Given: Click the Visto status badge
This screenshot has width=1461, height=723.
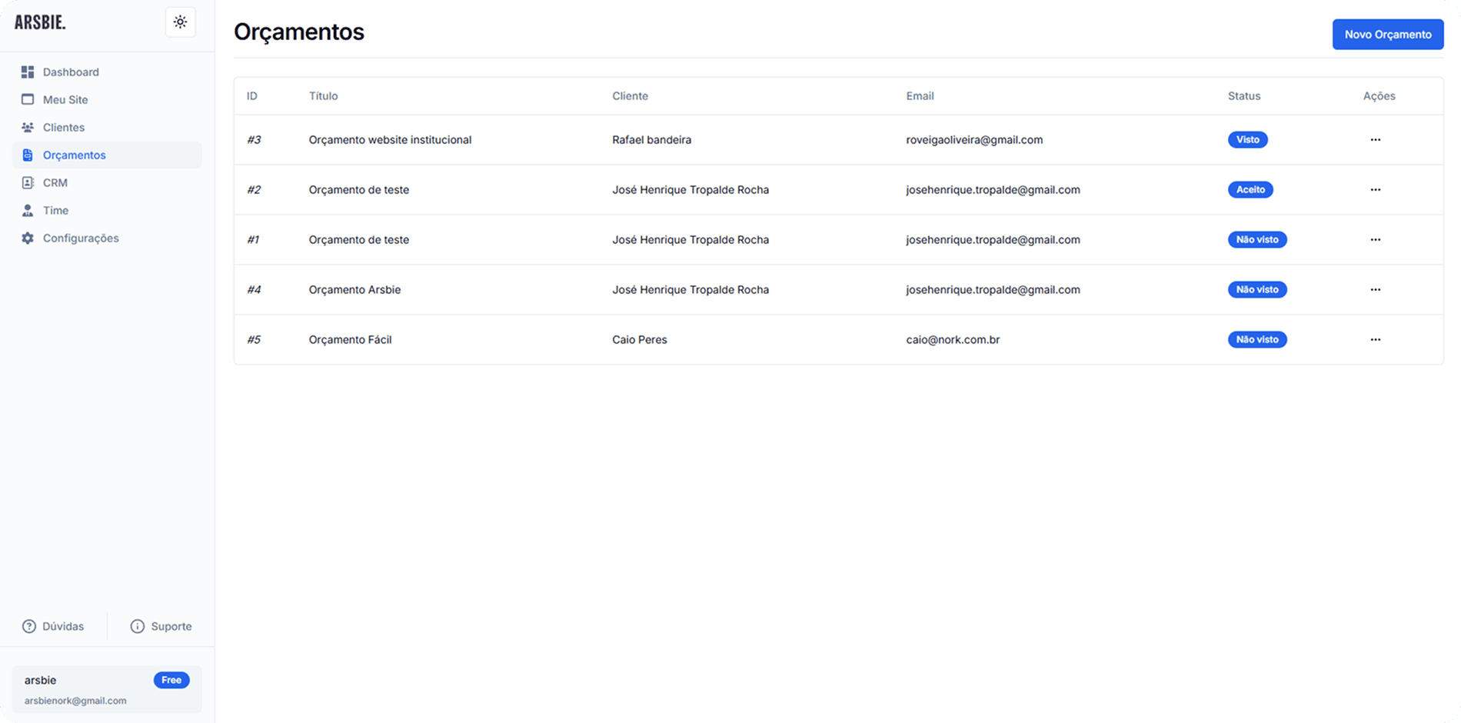Looking at the screenshot, I should click(x=1247, y=140).
